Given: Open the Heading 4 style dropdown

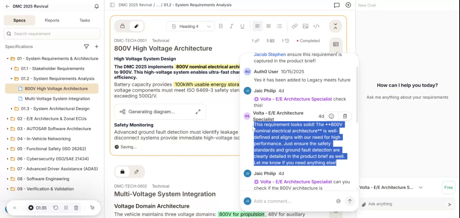Looking at the screenshot, I should tap(191, 26).
